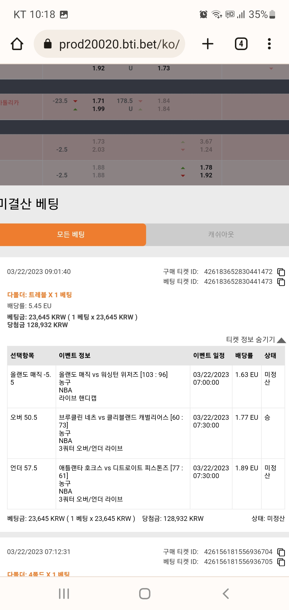Image resolution: width=289 pixels, height=610 pixels.
Task: Open Android recent apps button
Action: click(x=64, y=594)
